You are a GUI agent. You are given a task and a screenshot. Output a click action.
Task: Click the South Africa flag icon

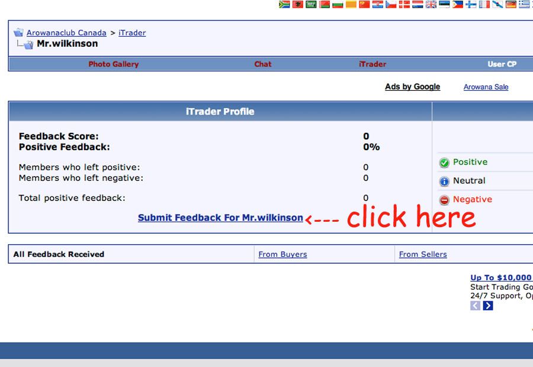(284, 4)
